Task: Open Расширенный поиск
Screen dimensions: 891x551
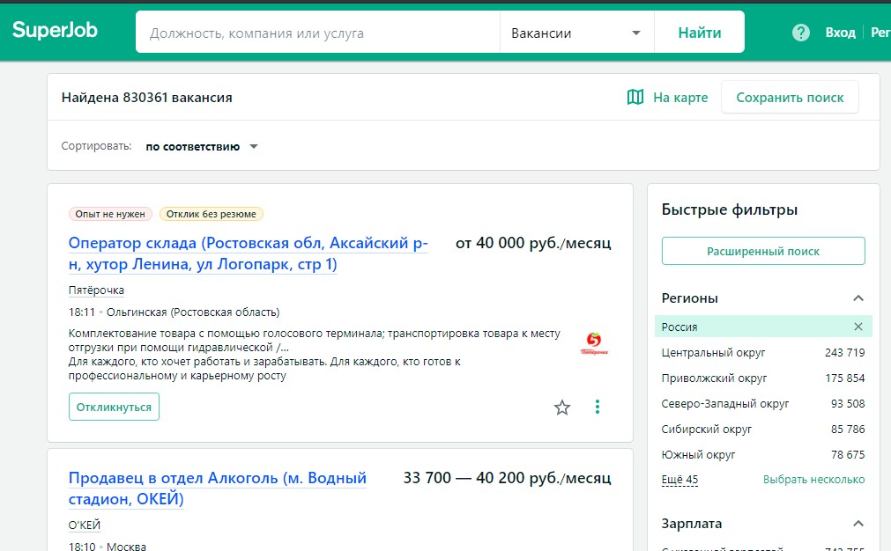Action: point(763,251)
